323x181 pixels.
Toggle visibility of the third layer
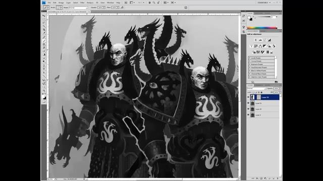pos(248,109)
